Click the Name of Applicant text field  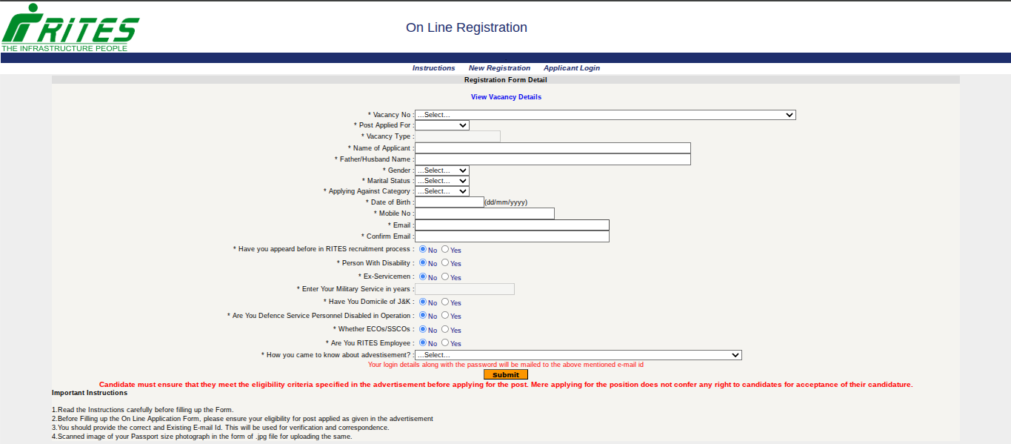(x=552, y=148)
